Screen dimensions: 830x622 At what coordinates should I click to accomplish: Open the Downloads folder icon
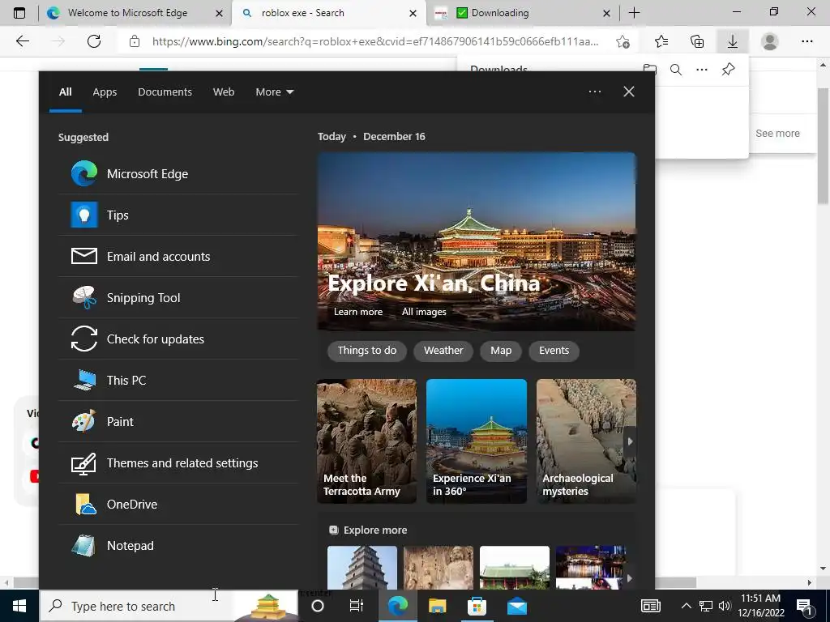(650, 70)
